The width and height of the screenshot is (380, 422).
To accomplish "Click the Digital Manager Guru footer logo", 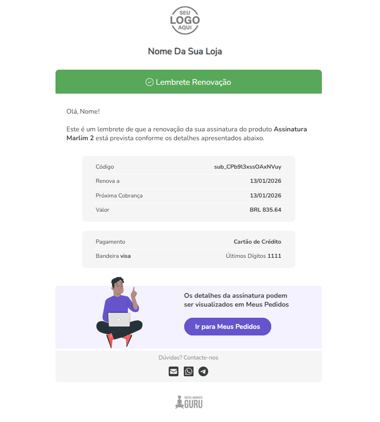I will [189, 402].
